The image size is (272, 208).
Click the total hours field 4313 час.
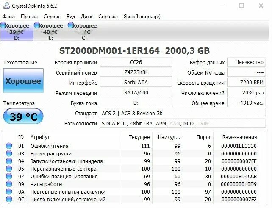[246, 103]
